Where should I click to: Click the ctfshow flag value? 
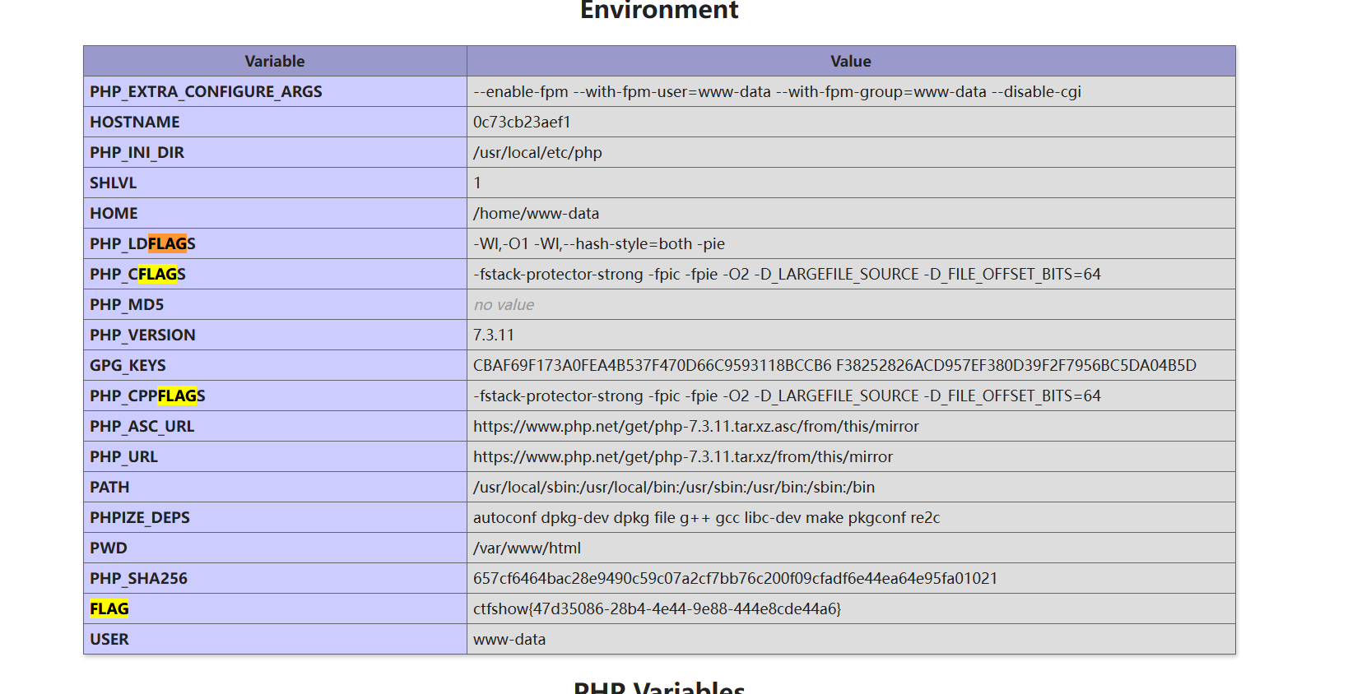pos(657,609)
